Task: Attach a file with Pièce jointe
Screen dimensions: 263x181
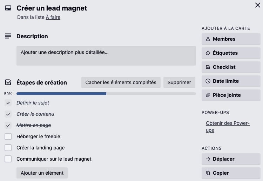Action: [231, 95]
